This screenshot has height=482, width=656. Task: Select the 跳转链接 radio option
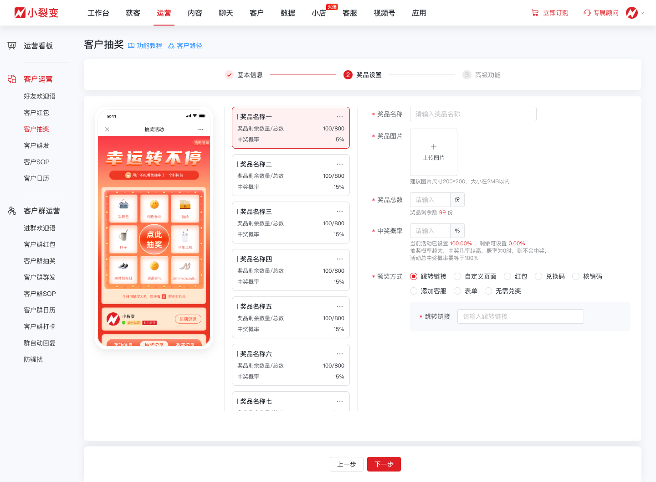[x=414, y=276]
